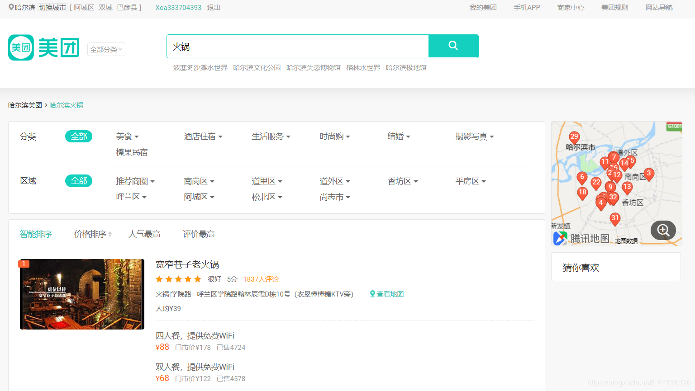
Task: Expand the 摄影写真 dropdown
Action: click(x=475, y=137)
